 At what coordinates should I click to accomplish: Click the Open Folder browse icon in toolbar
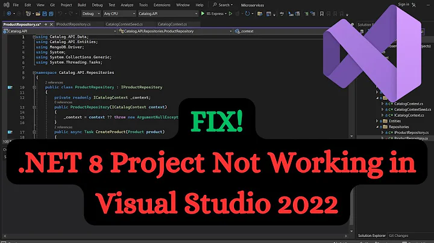click(x=260, y=14)
